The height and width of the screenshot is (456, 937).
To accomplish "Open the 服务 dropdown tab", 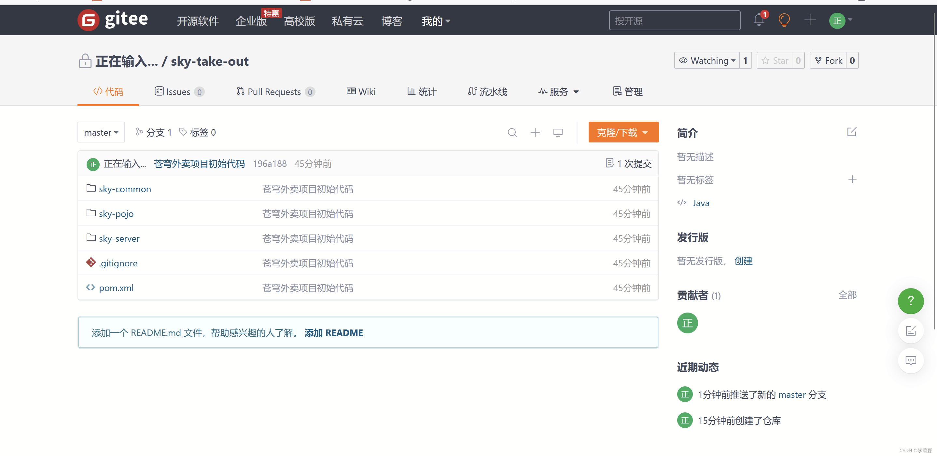I will pyautogui.click(x=558, y=92).
